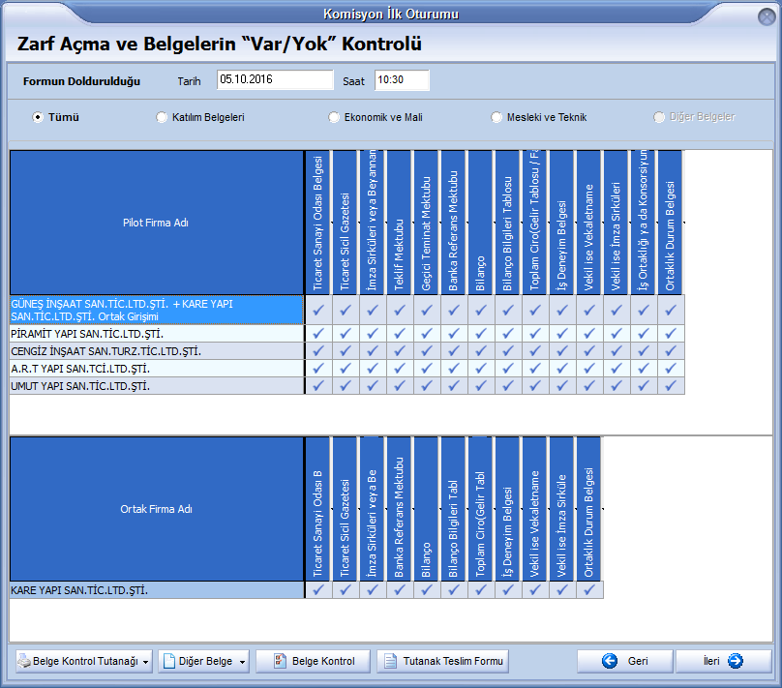Click the Belge Kontrol checklist icon
Screen dimensions: 782x688
tap(280, 662)
